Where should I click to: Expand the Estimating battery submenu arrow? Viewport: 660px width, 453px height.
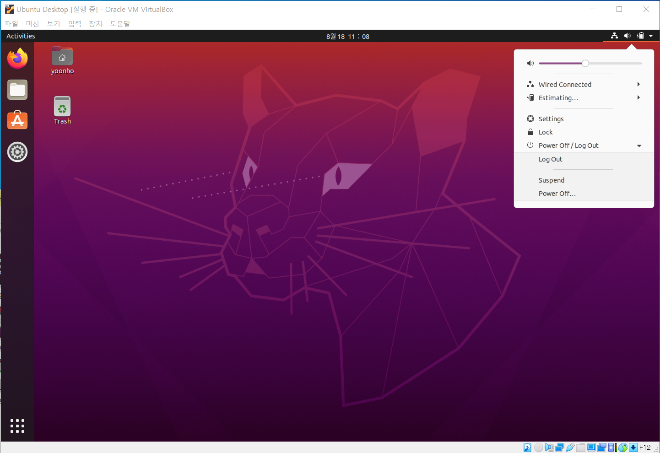pos(638,97)
